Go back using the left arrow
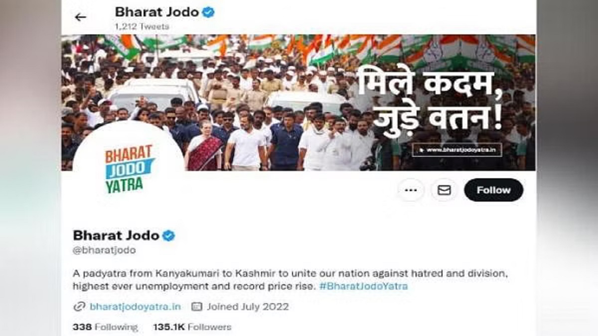 pos(80,17)
